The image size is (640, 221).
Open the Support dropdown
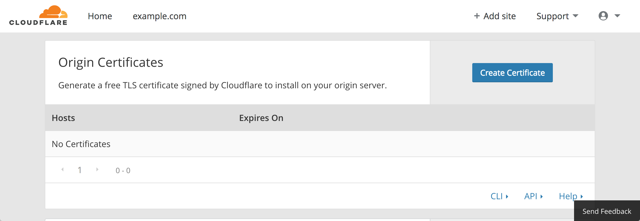pos(557,16)
